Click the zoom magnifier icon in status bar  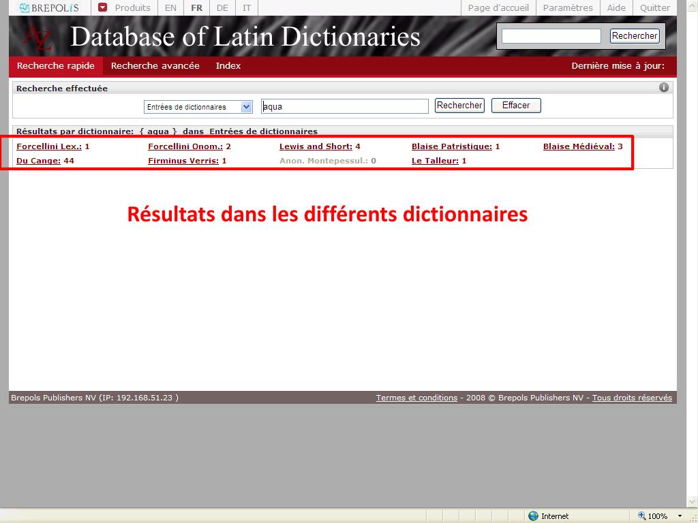click(x=641, y=516)
